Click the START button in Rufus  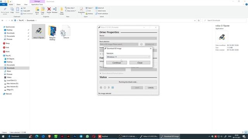pyautogui.click(x=137, y=88)
